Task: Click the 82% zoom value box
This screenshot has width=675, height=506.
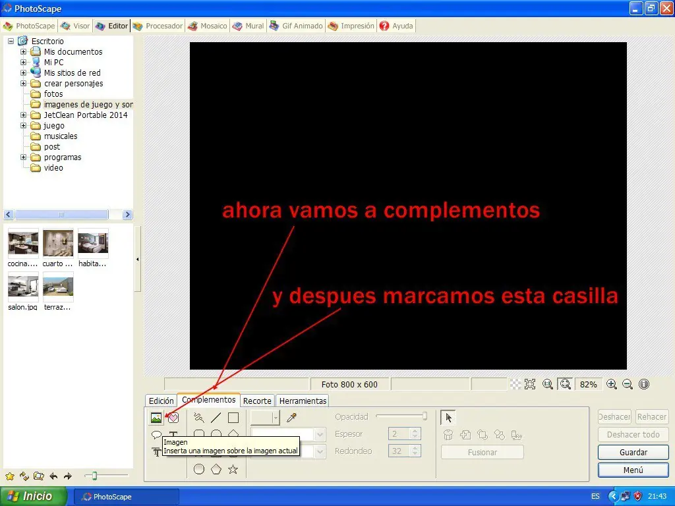Action: pos(588,384)
